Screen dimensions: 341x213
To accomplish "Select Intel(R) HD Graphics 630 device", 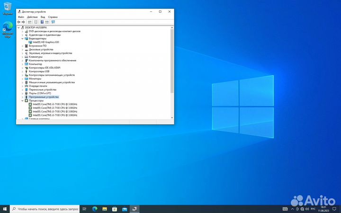I will pyautogui.click(x=45, y=42).
